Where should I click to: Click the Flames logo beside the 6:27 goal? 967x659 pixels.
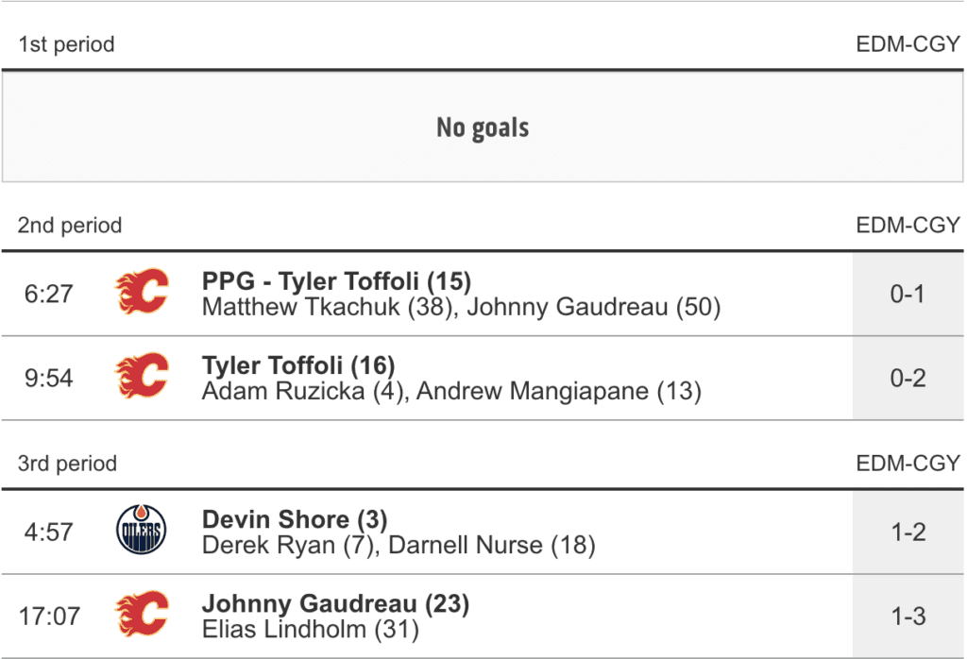click(142, 292)
